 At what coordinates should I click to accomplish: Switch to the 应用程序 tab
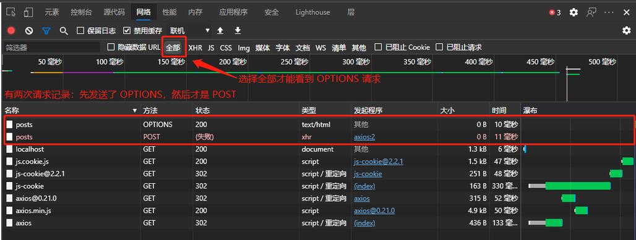[x=233, y=12]
